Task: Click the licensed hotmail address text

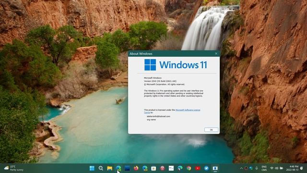Action: 158,116
